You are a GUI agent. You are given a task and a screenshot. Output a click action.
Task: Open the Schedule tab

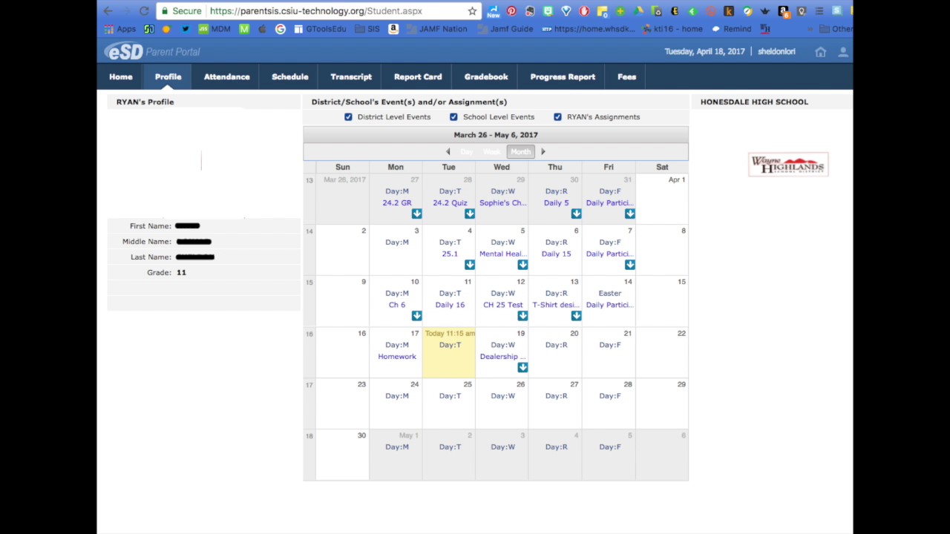click(x=290, y=77)
